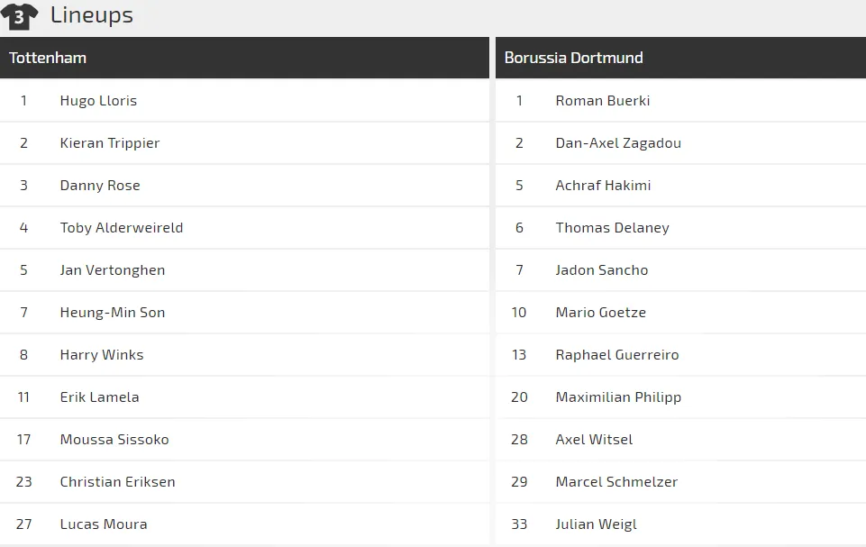Viewport: 866px width, 547px height.
Task: Click Axel Witsel in the list
Action: pos(594,440)
